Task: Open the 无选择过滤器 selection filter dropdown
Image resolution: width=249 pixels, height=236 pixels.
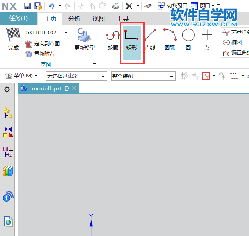Action: coord(76,76)
